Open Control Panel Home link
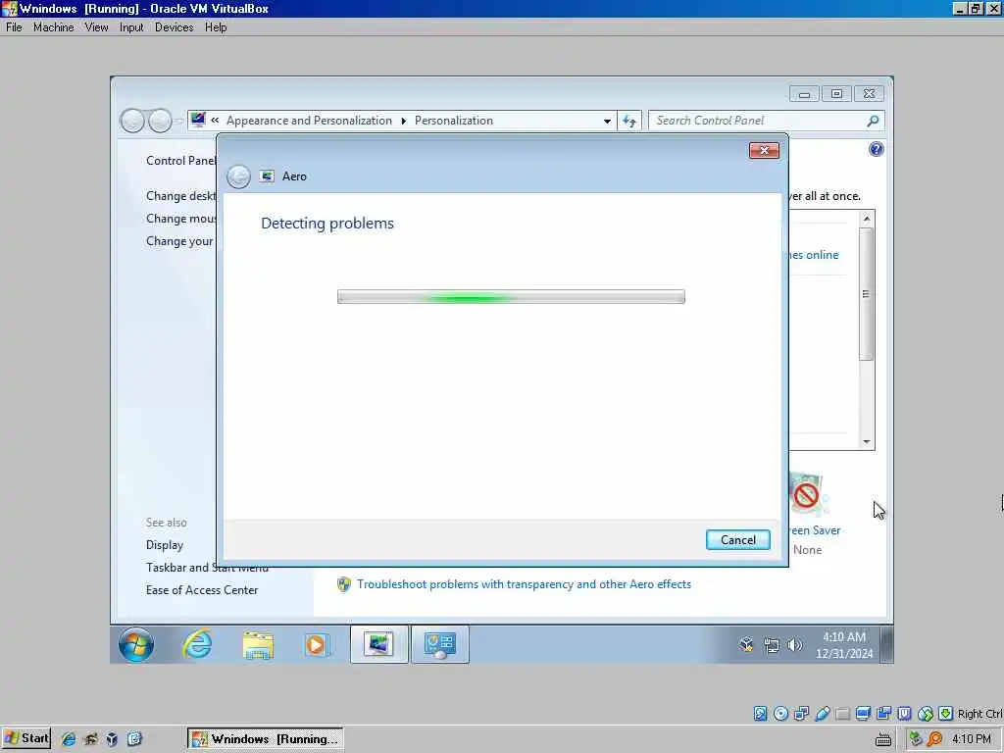Image resolution: width=1004 pixels, height=753 pixels. pos(181,161)
